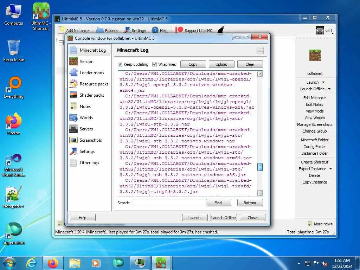Image resolution: width=360 pixels, height=270 pixels.
Task: Click the black cat icon in toolbar
Action: click(x=221, y=30)
